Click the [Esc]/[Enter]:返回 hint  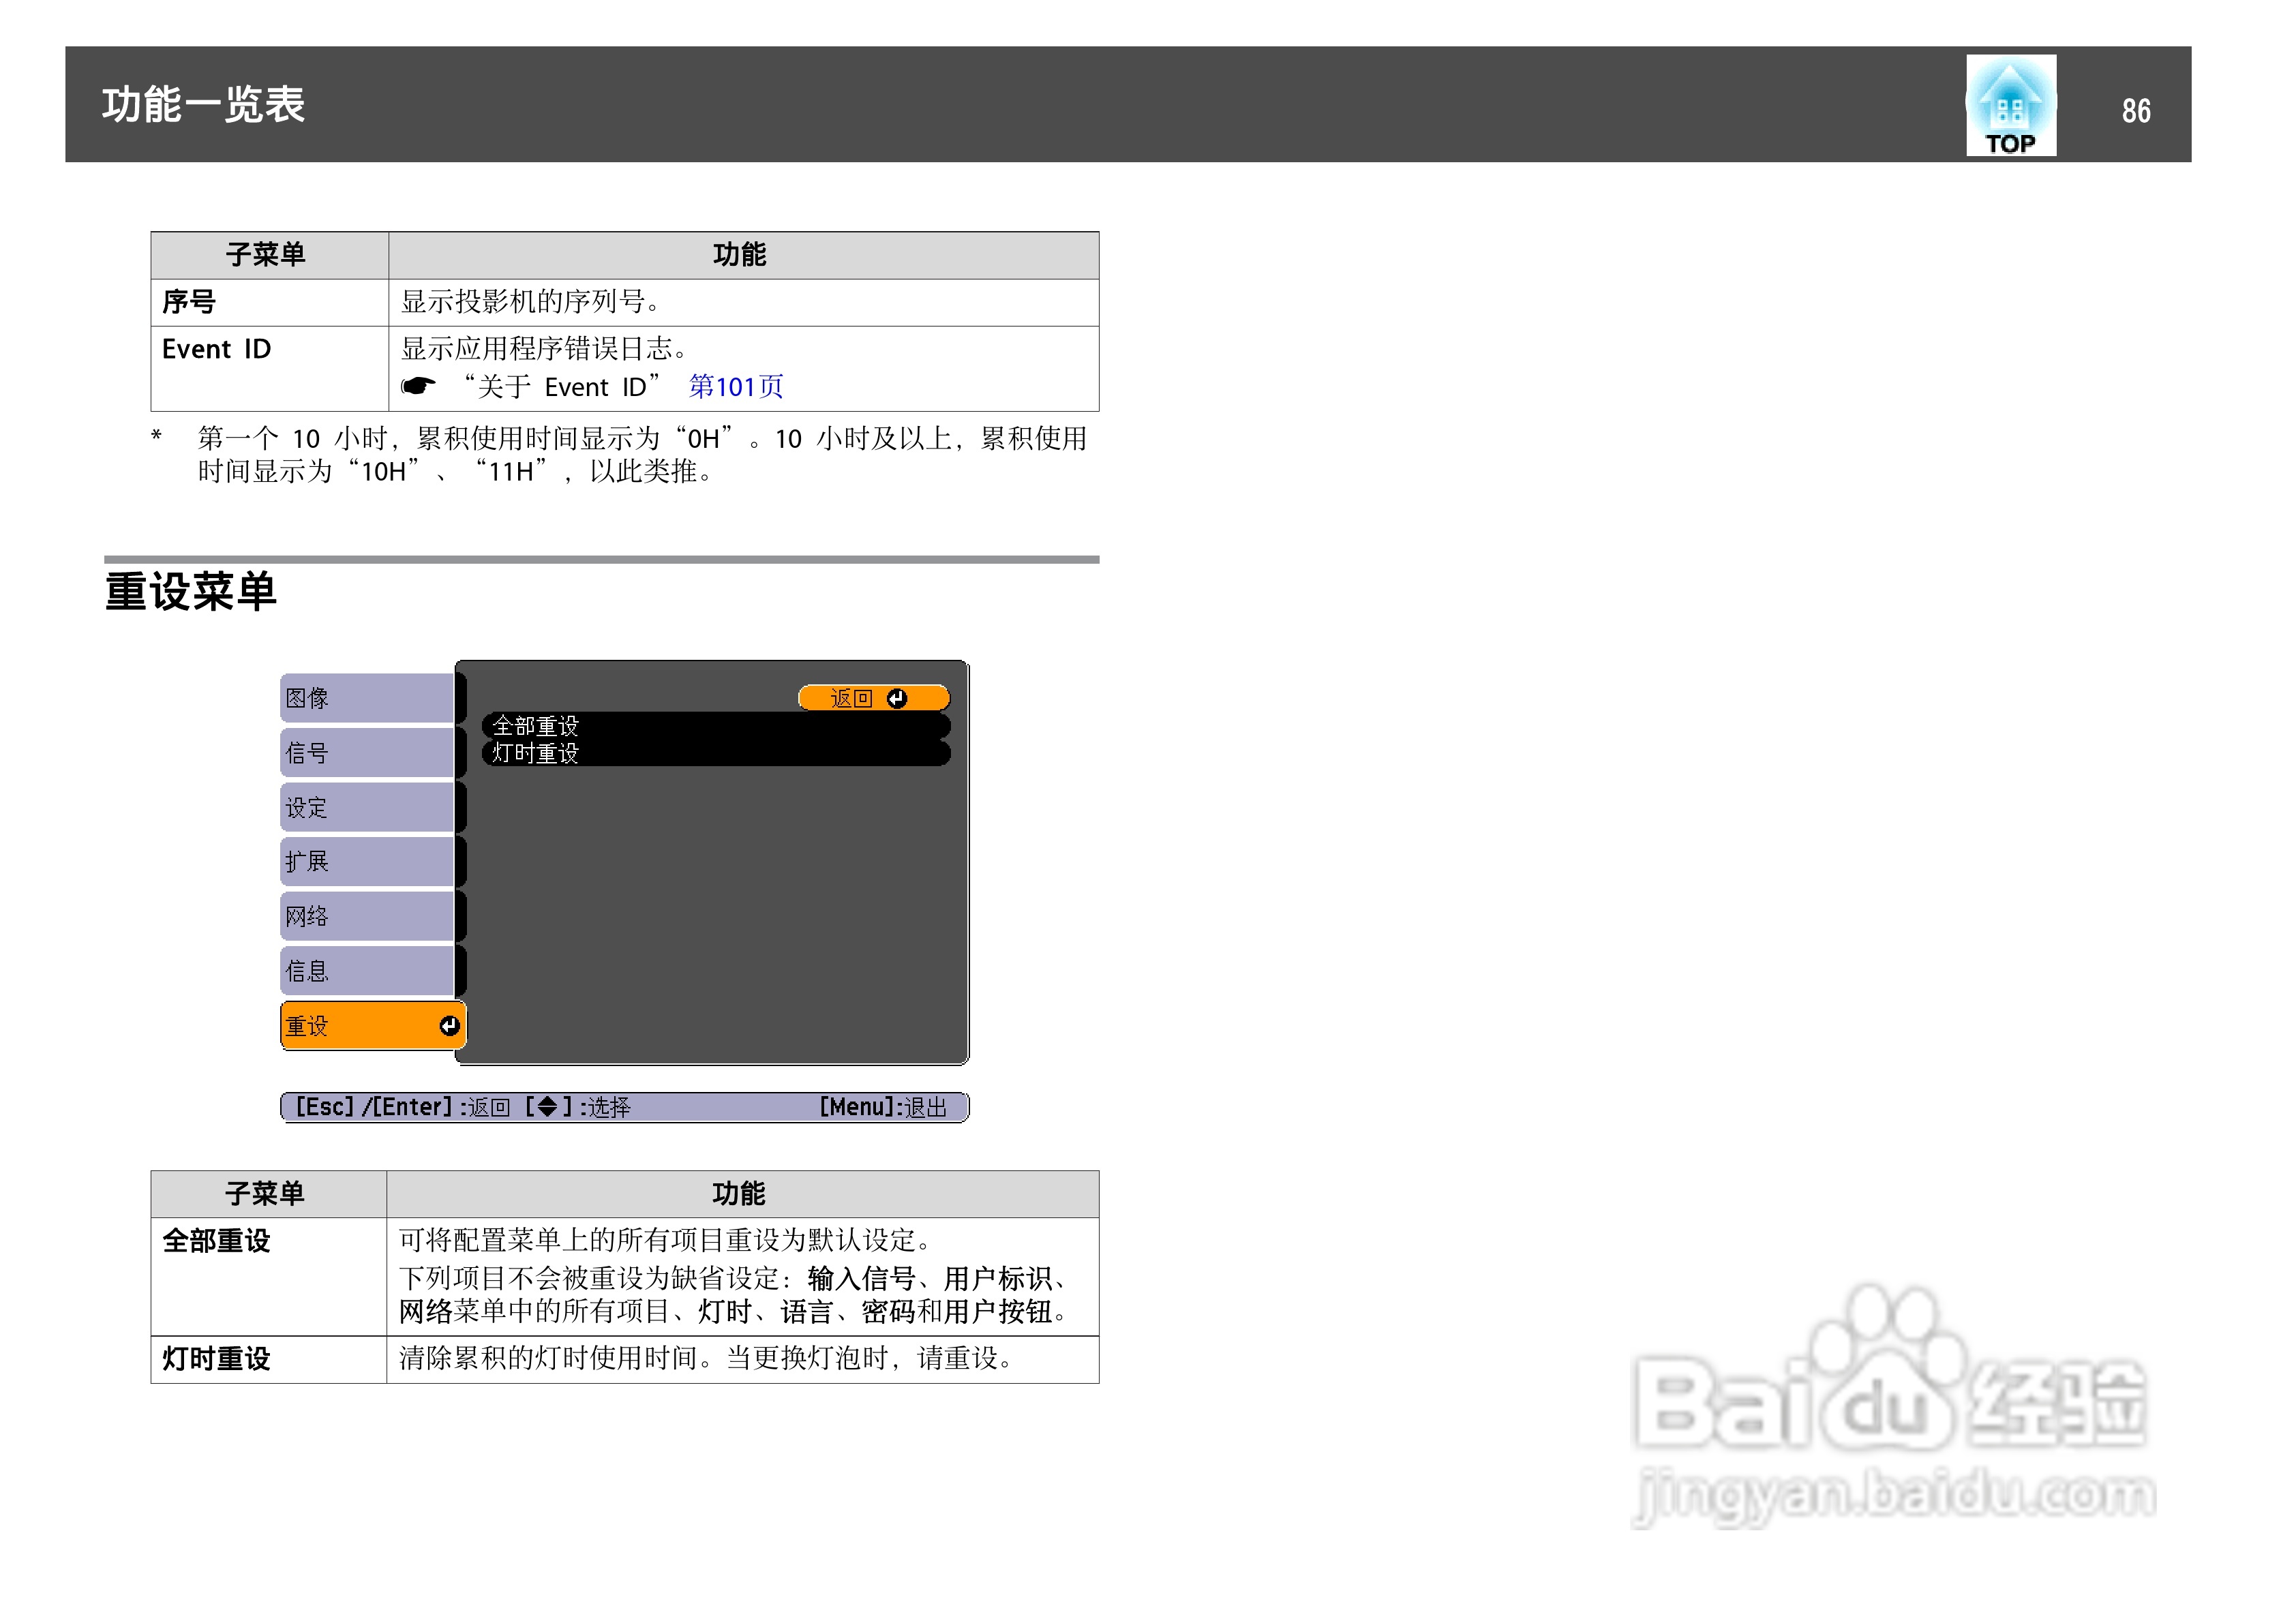pos(402,1107)
